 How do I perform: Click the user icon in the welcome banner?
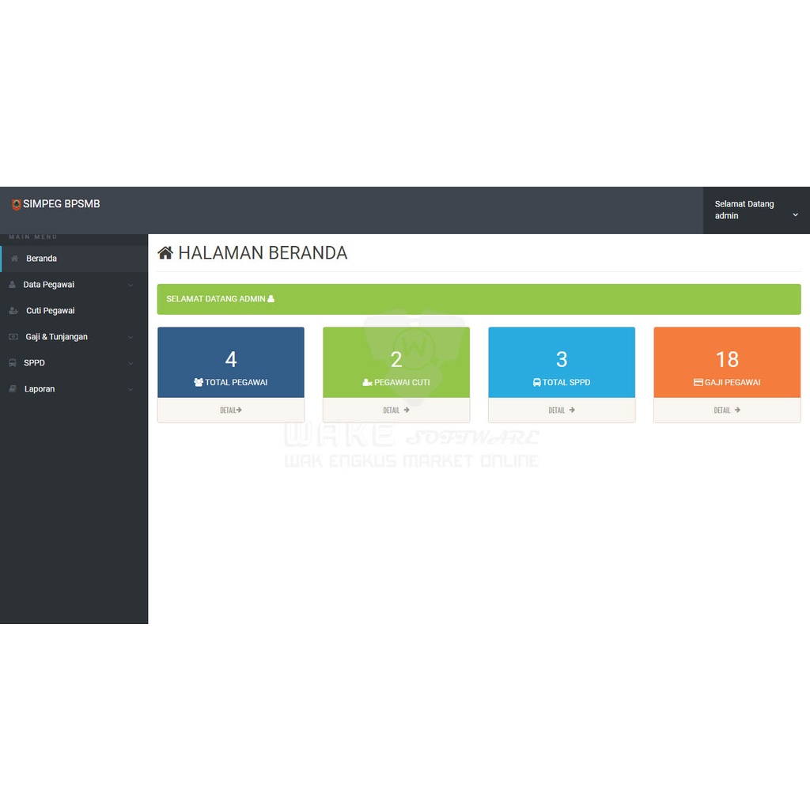(x=271, y=298)
